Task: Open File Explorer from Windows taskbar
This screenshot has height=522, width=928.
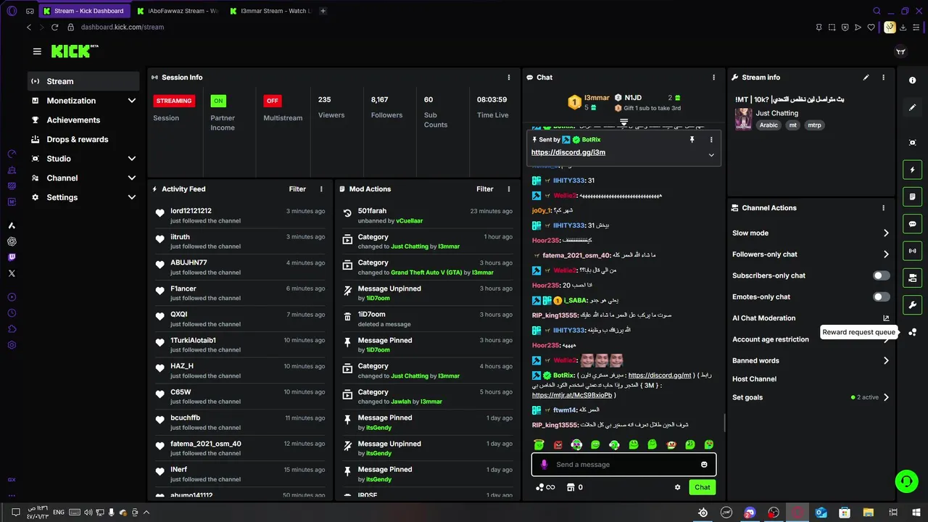Action: click(868, 513)
